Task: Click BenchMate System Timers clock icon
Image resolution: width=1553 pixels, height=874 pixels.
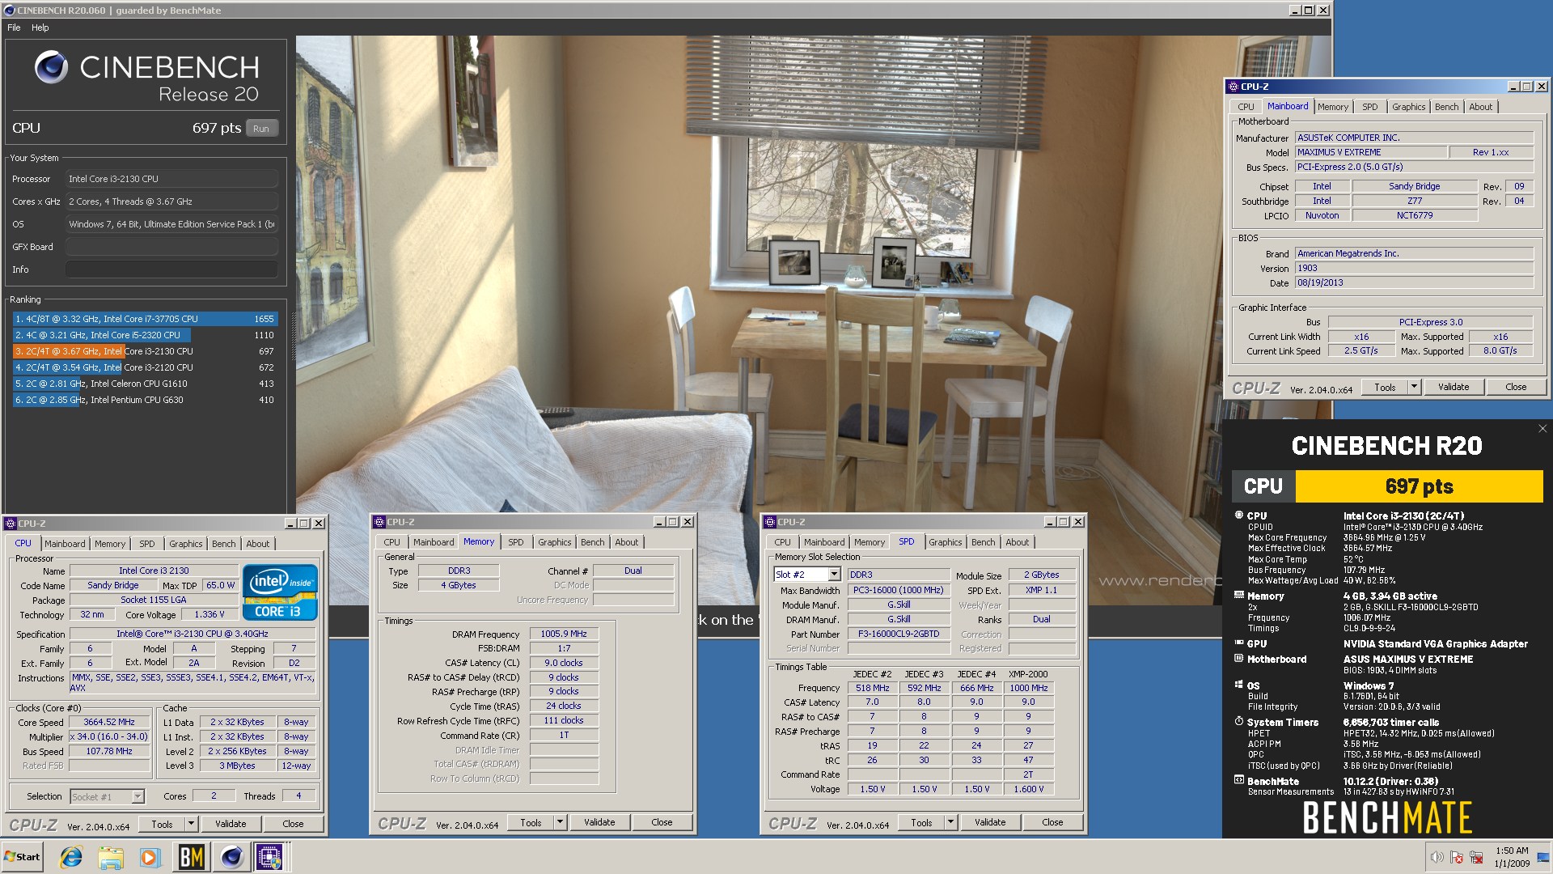Action: (x=1238, y=721)
